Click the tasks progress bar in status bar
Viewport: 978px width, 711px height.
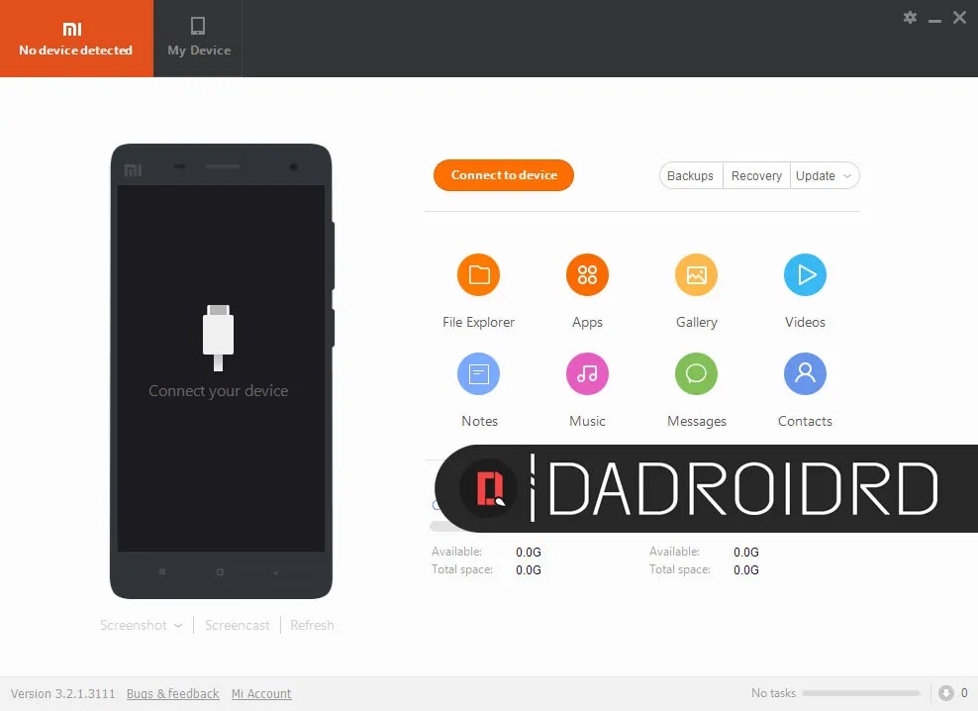click(861, 693)
